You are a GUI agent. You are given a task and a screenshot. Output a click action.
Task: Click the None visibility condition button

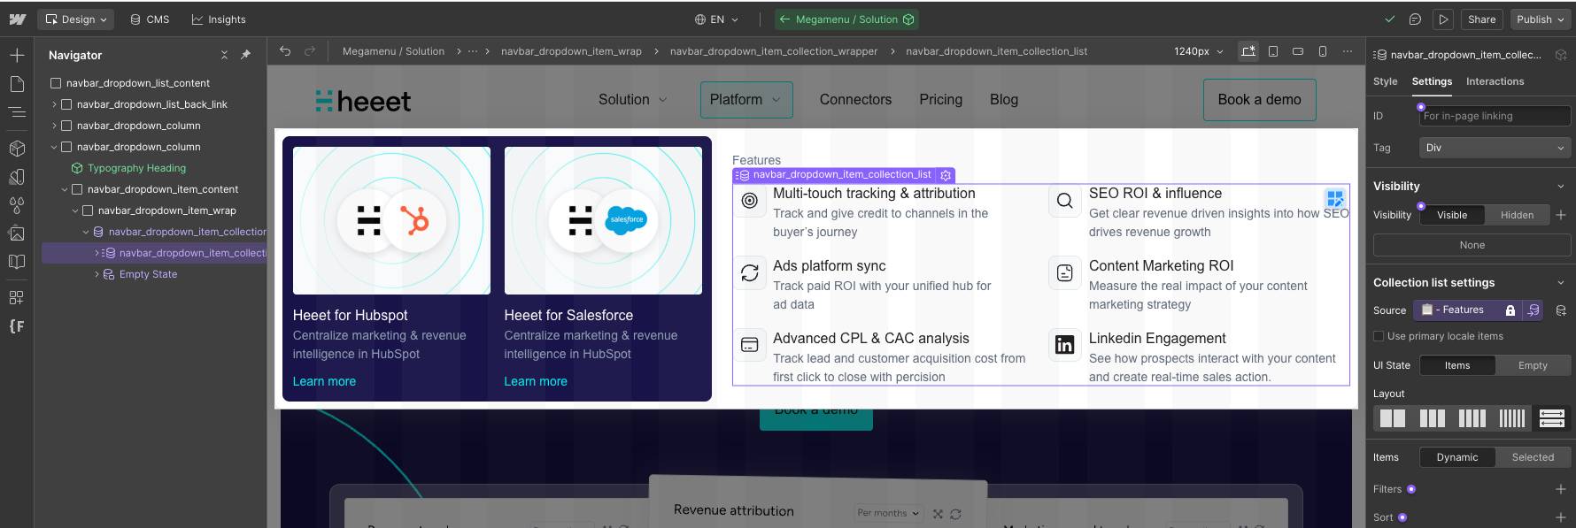point(1472,245)
